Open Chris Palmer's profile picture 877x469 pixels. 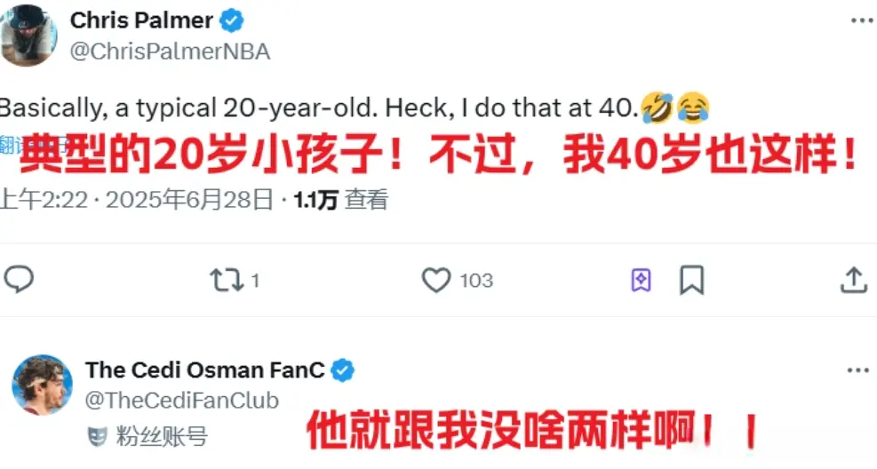point(27,34)
